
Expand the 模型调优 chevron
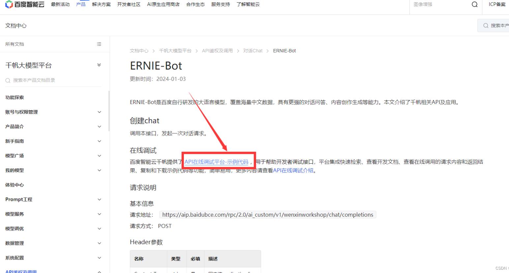pyautogui.click(x=99, y=229)
